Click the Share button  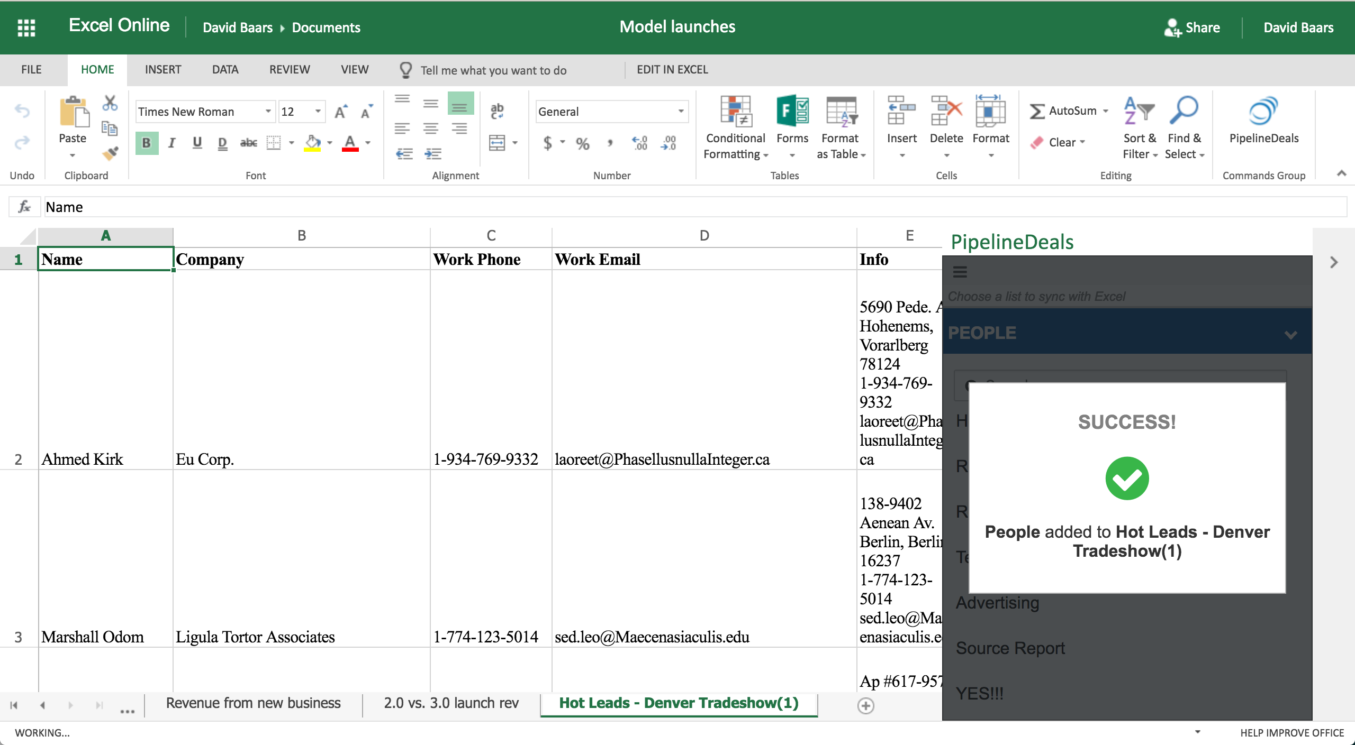(x=1192, y=27)
